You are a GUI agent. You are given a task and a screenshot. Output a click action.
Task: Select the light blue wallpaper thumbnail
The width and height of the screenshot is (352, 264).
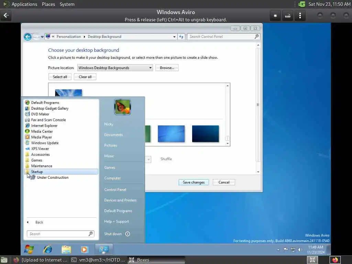click(171, 134)
